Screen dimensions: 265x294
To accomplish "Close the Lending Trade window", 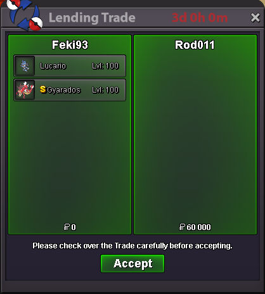I will pyautogui.click(x=255, y=18).
